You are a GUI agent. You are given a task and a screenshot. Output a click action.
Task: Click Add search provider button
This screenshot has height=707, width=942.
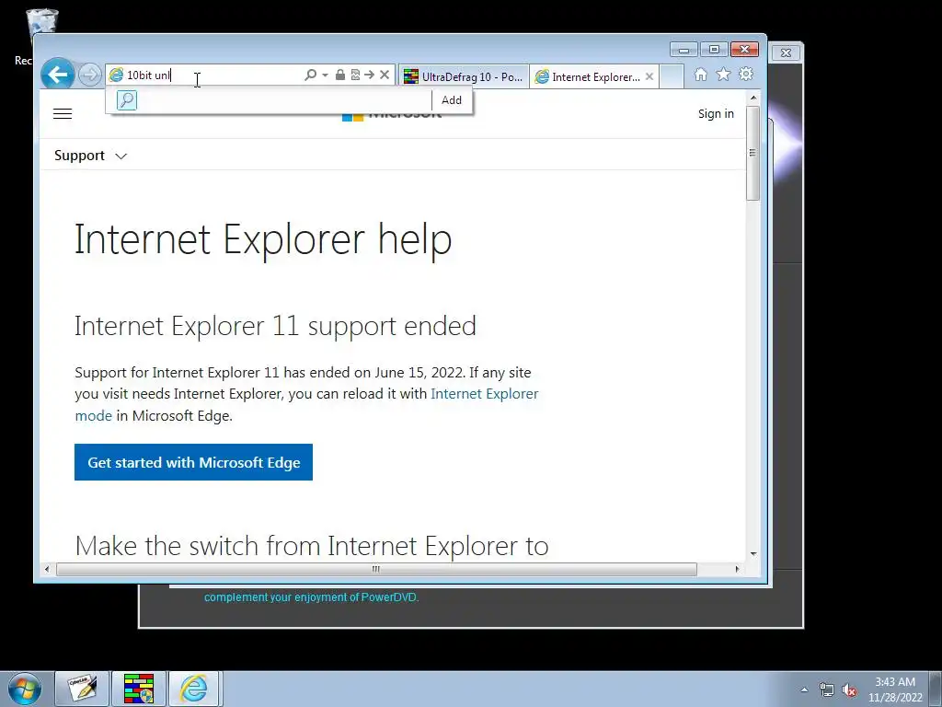tap(452, 100)
